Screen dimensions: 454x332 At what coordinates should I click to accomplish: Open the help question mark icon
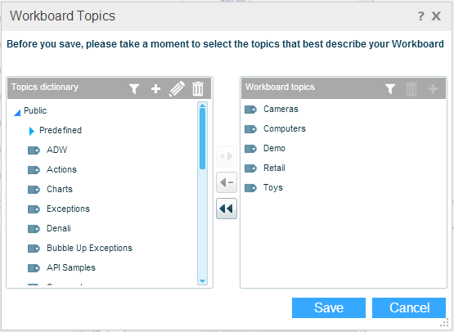coord(420,16)
